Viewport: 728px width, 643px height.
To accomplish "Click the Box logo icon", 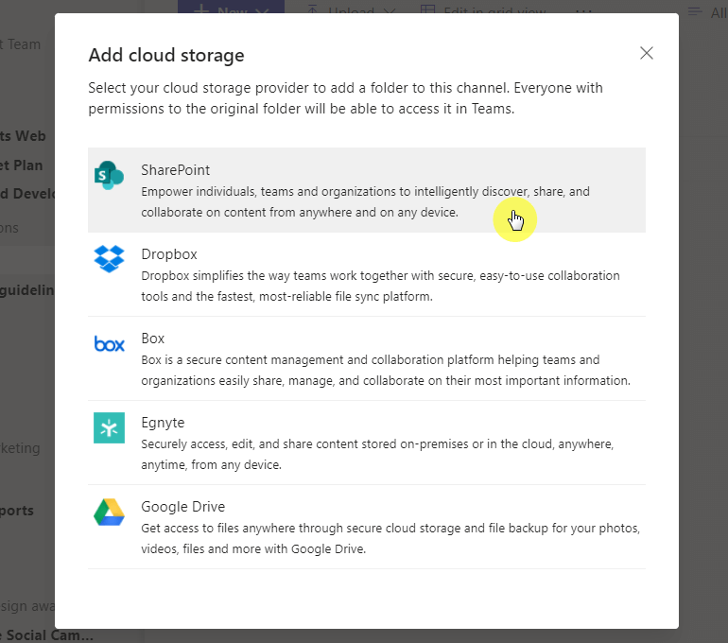I will (x=109, y=344).
